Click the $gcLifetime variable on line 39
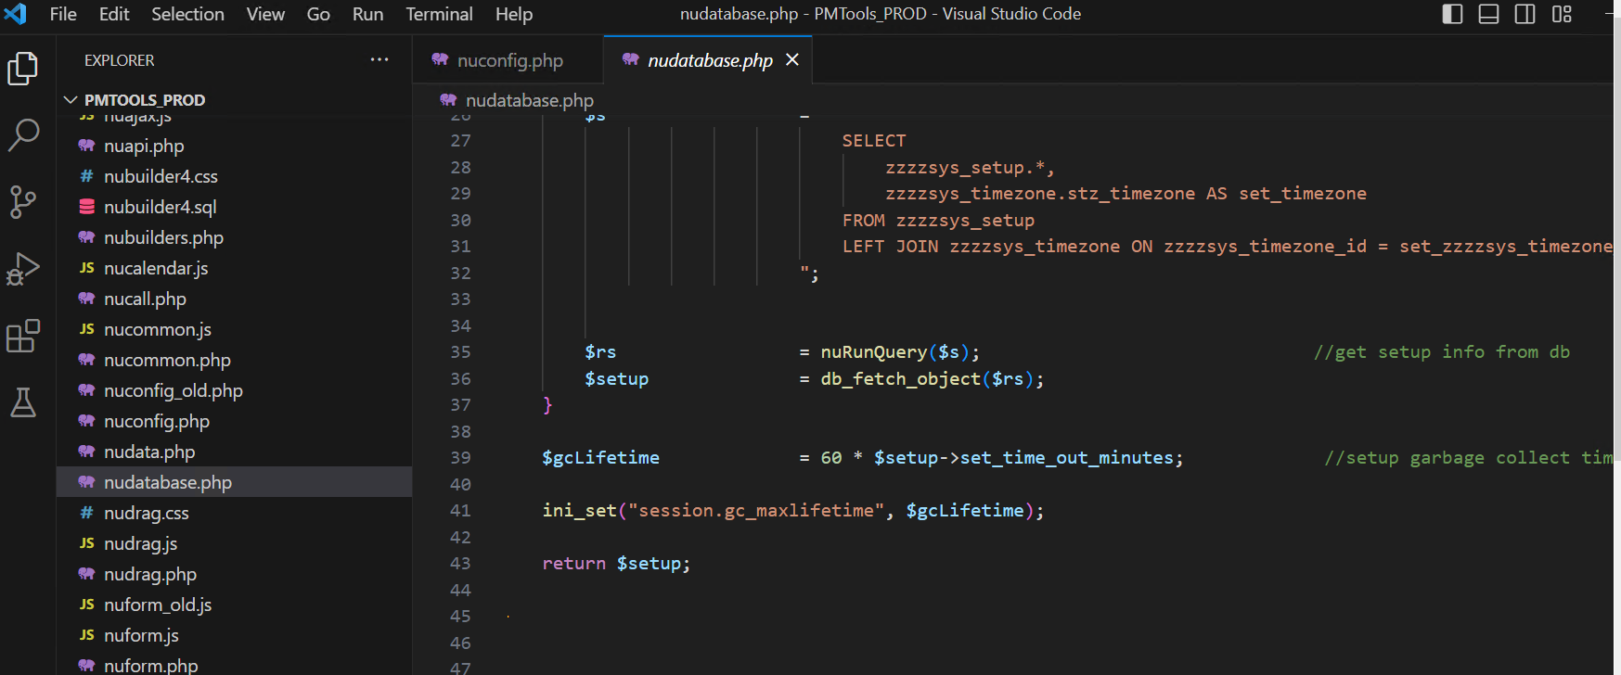Viewport: 1621px width, 675px height. 600,458
